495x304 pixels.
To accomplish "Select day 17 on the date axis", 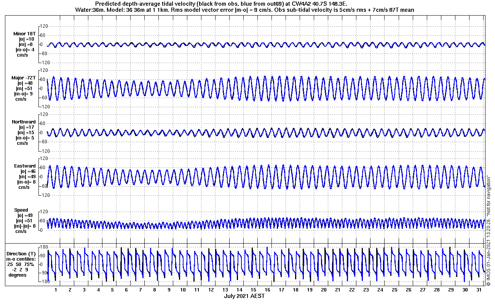I will pos(281,290).
